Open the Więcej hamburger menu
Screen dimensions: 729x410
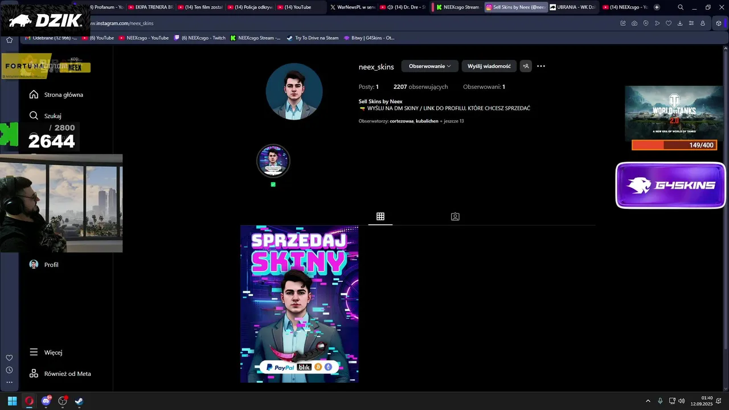point(34,352)
